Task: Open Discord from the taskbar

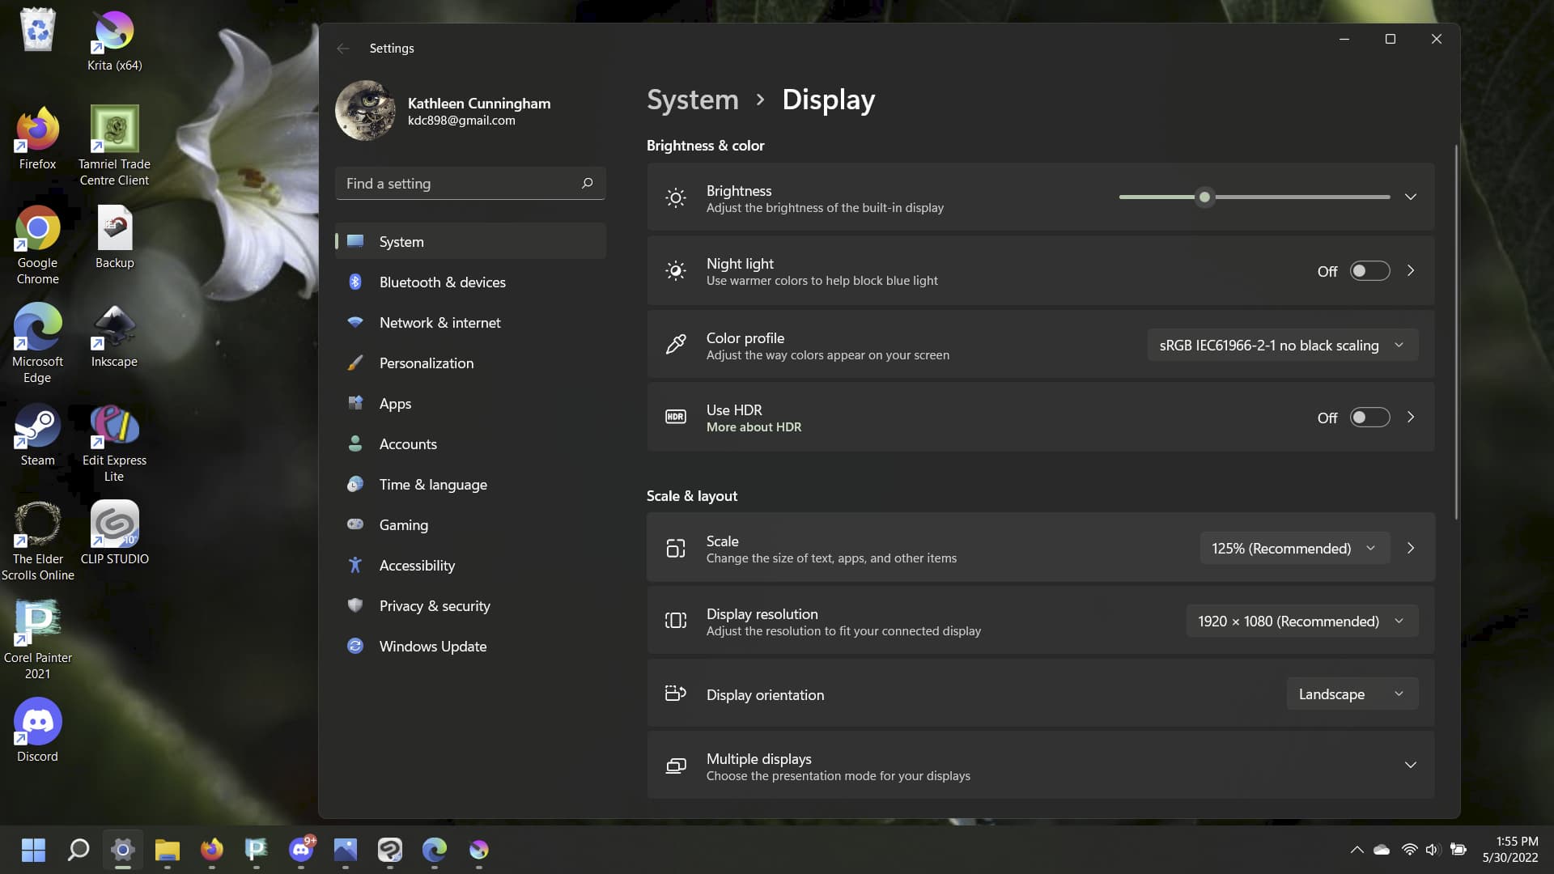Action: pos(301,850)
